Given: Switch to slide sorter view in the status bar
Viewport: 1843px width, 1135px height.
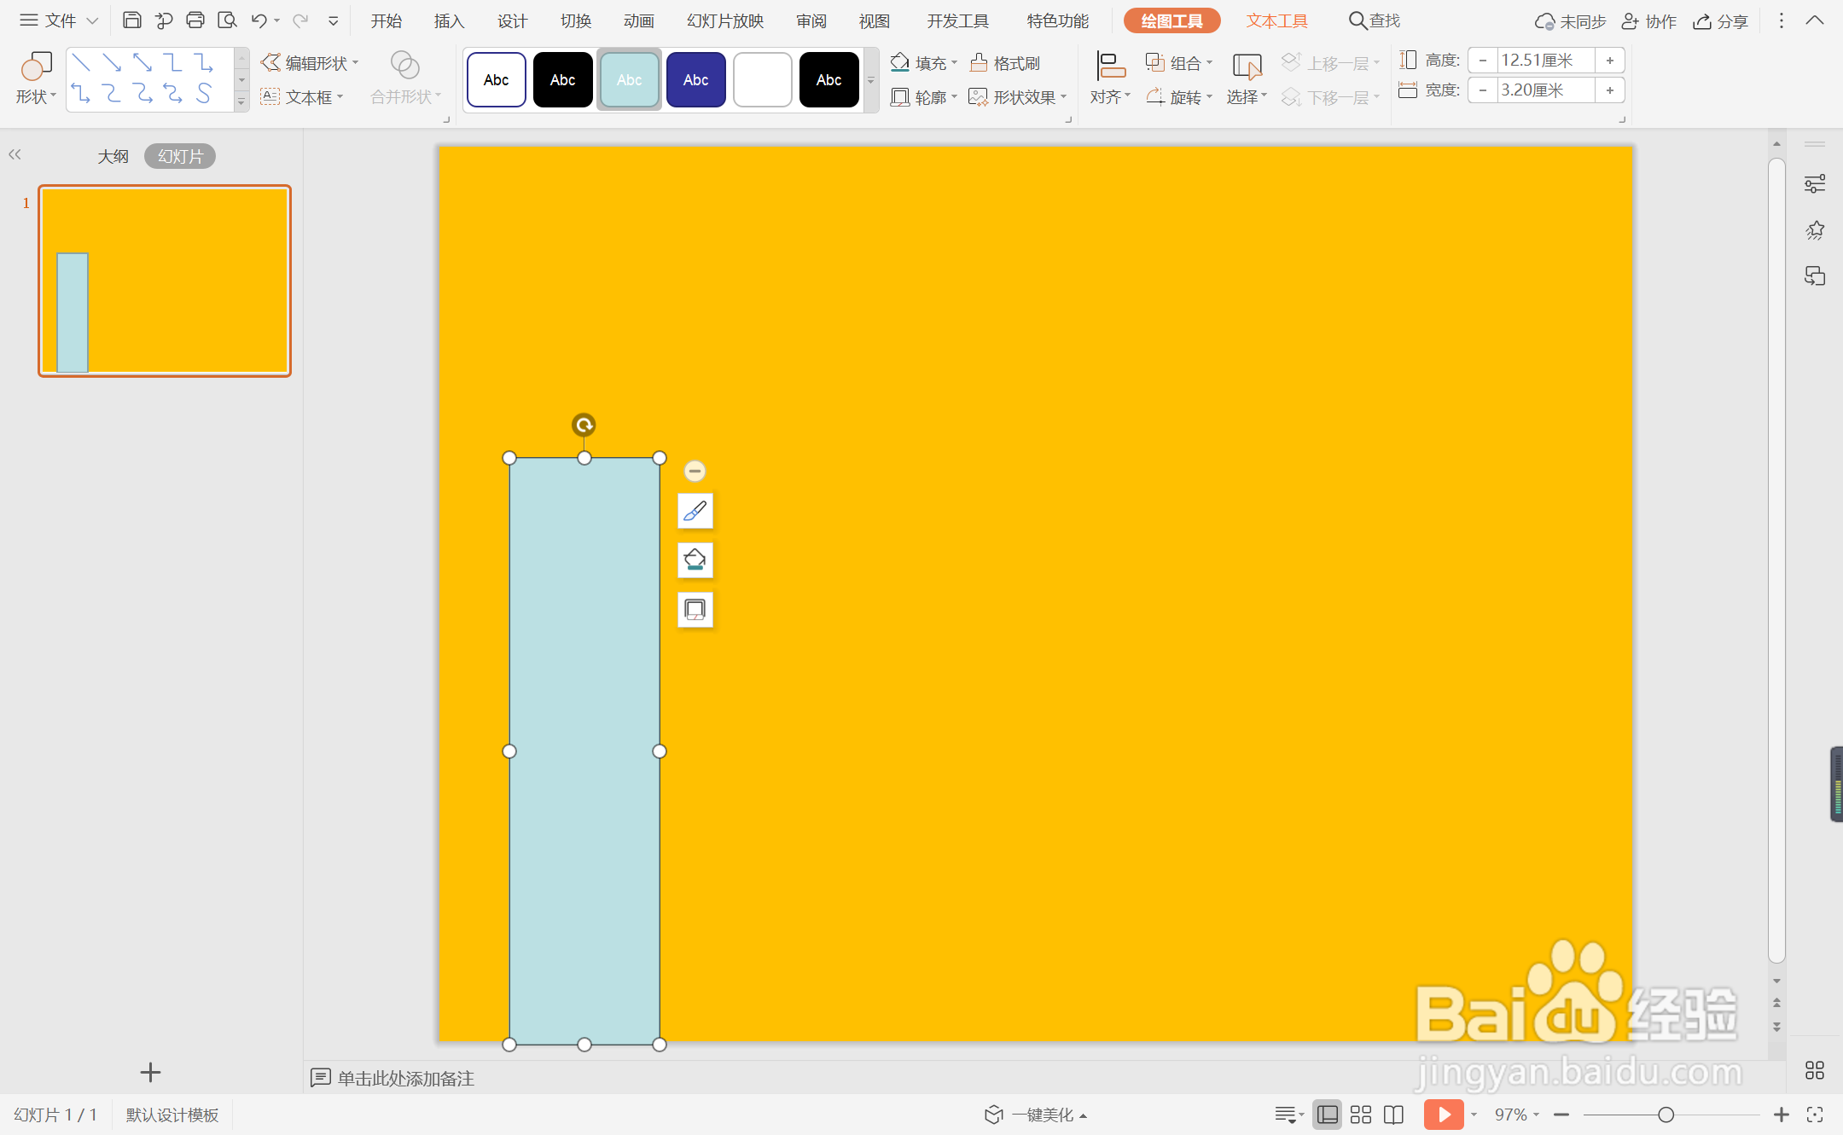Looking at the screenshot, I should tap(1361, 1115).
